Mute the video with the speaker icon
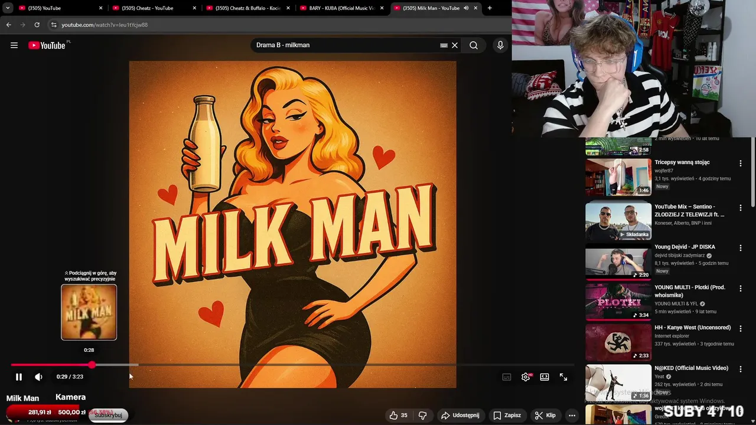756x425 pixels. (x=38, y=377)
